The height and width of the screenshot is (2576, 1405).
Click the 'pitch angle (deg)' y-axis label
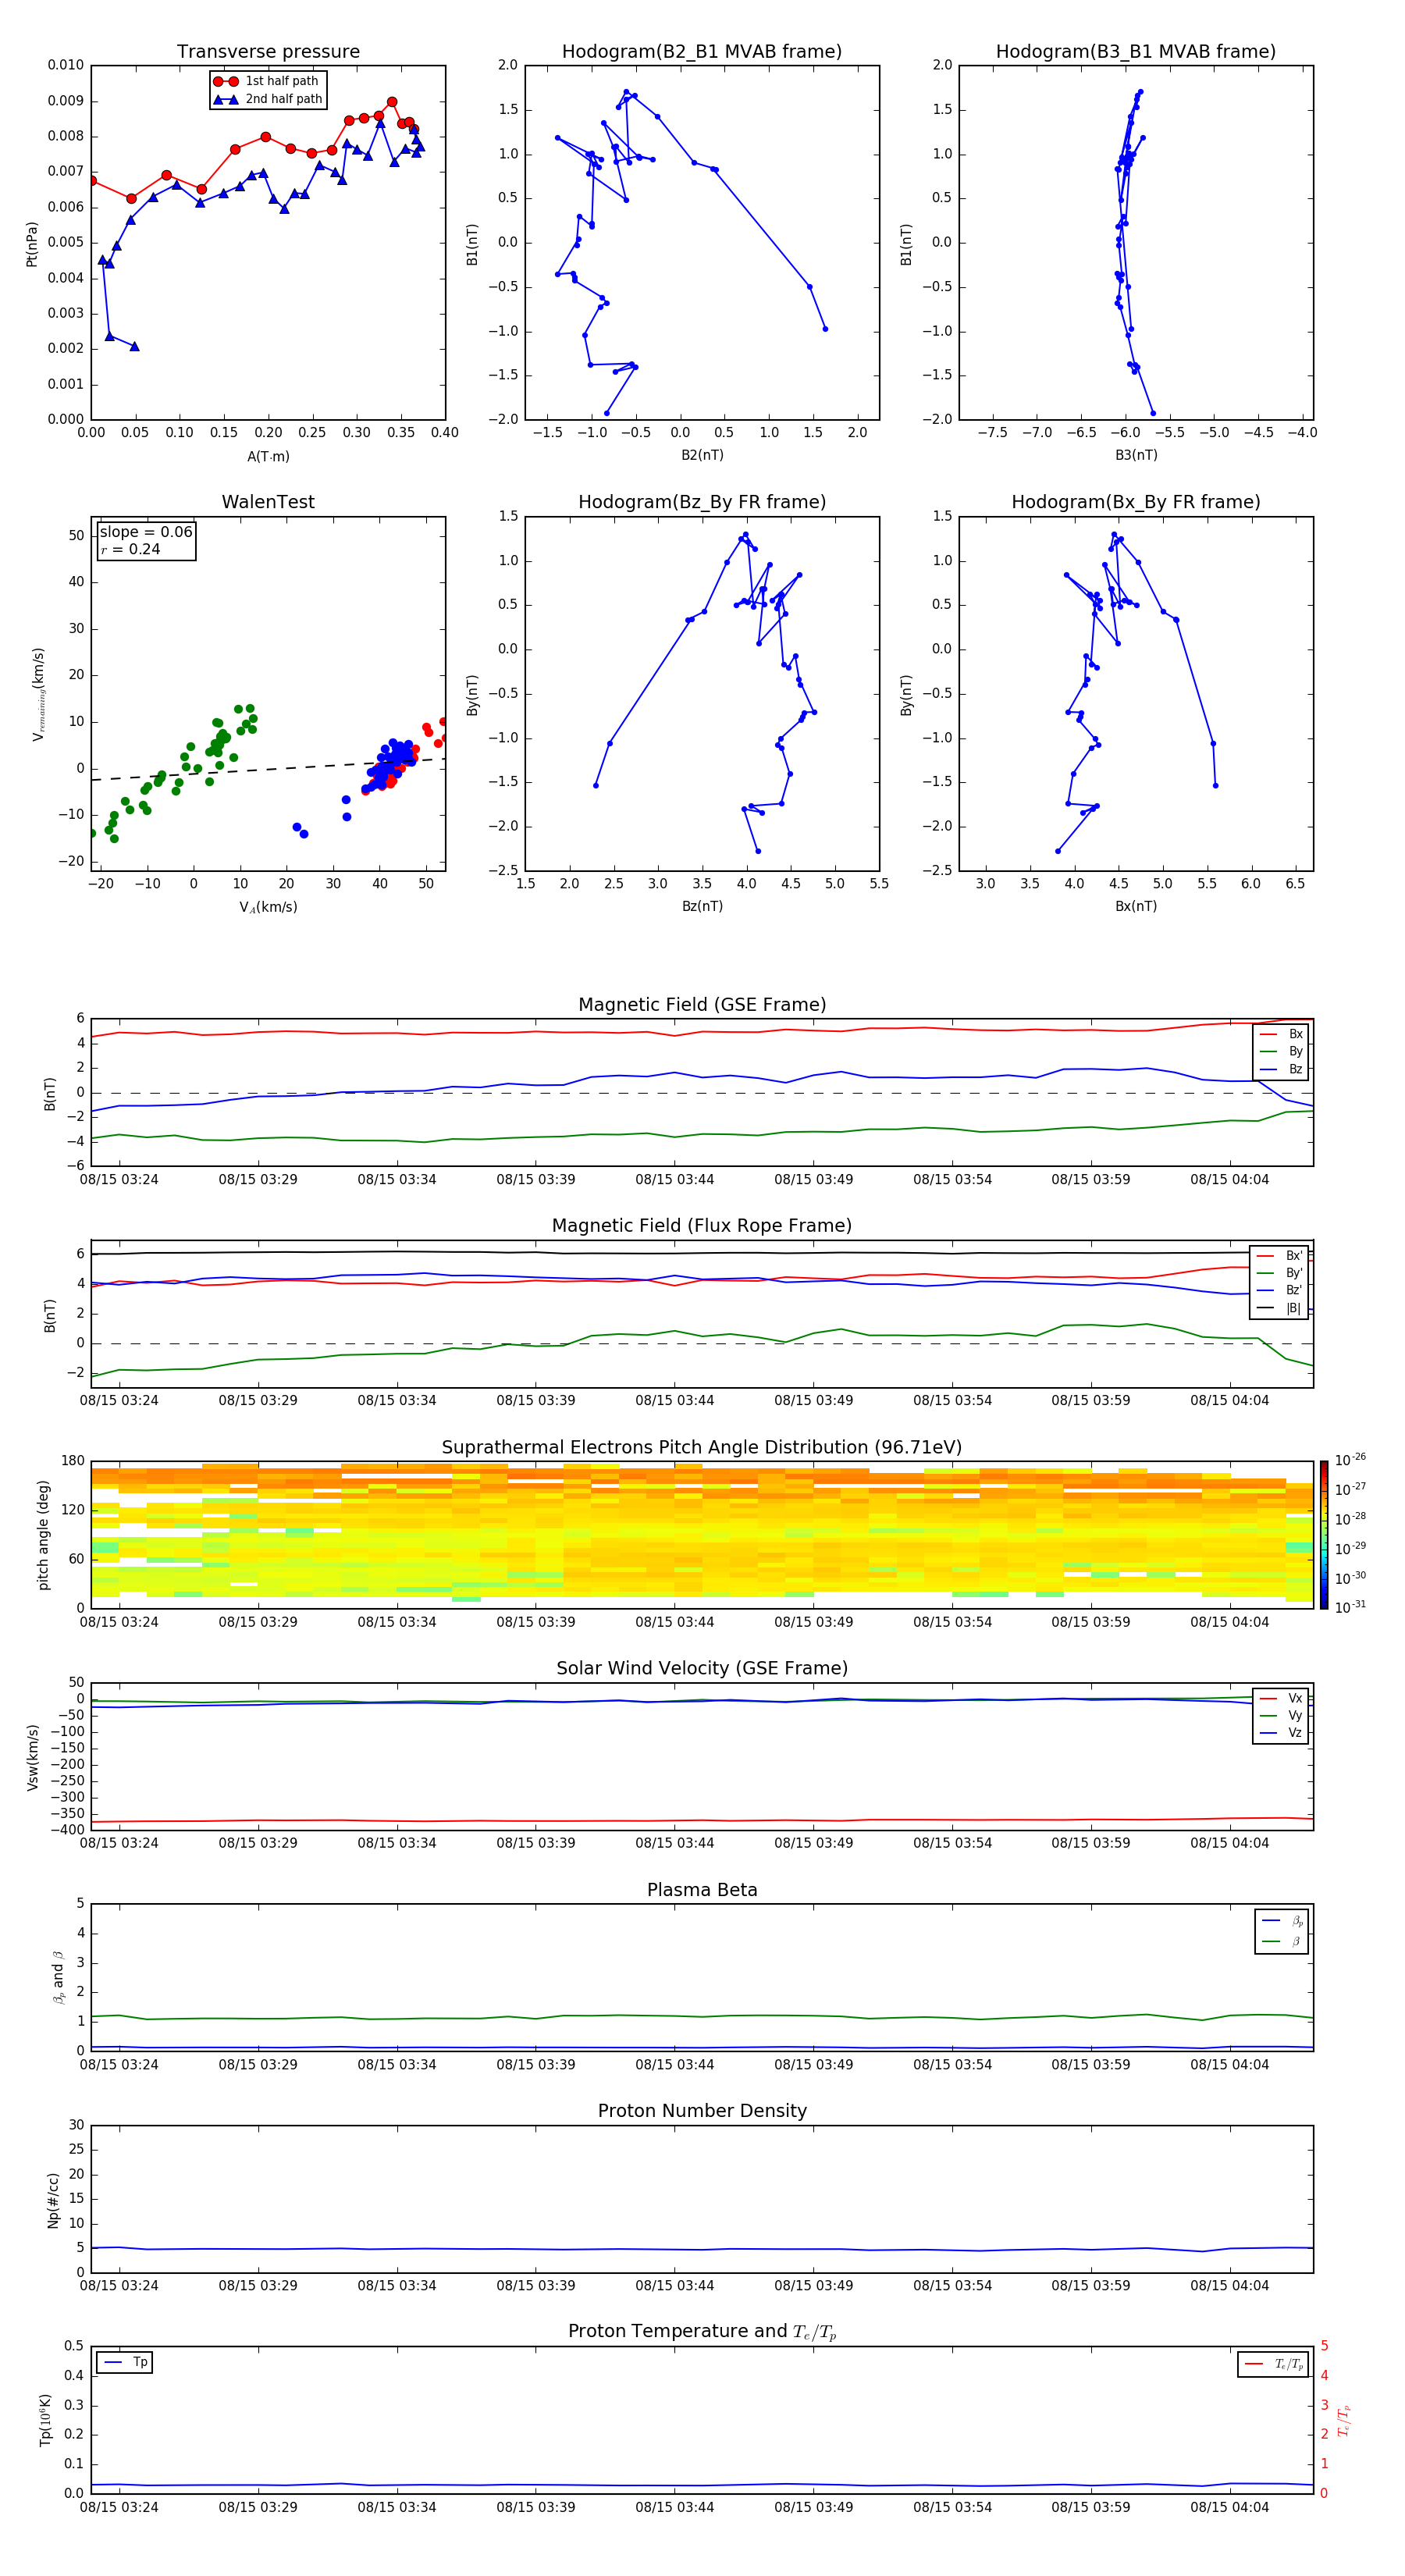pyautogui.click(x=43, y=1535)
